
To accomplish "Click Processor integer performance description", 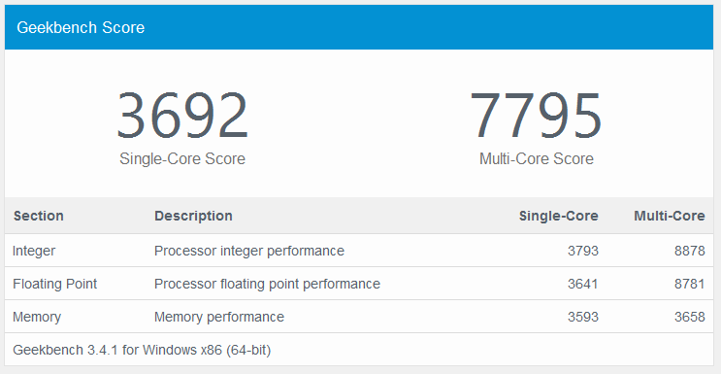I will [x=249, y=251].
